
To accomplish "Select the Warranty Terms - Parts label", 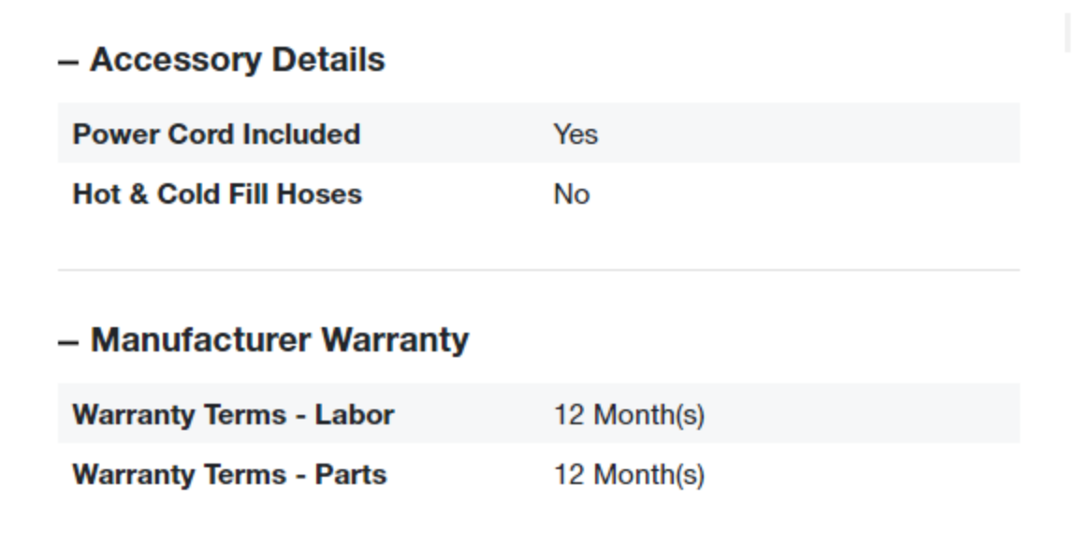I will (229, 475).
